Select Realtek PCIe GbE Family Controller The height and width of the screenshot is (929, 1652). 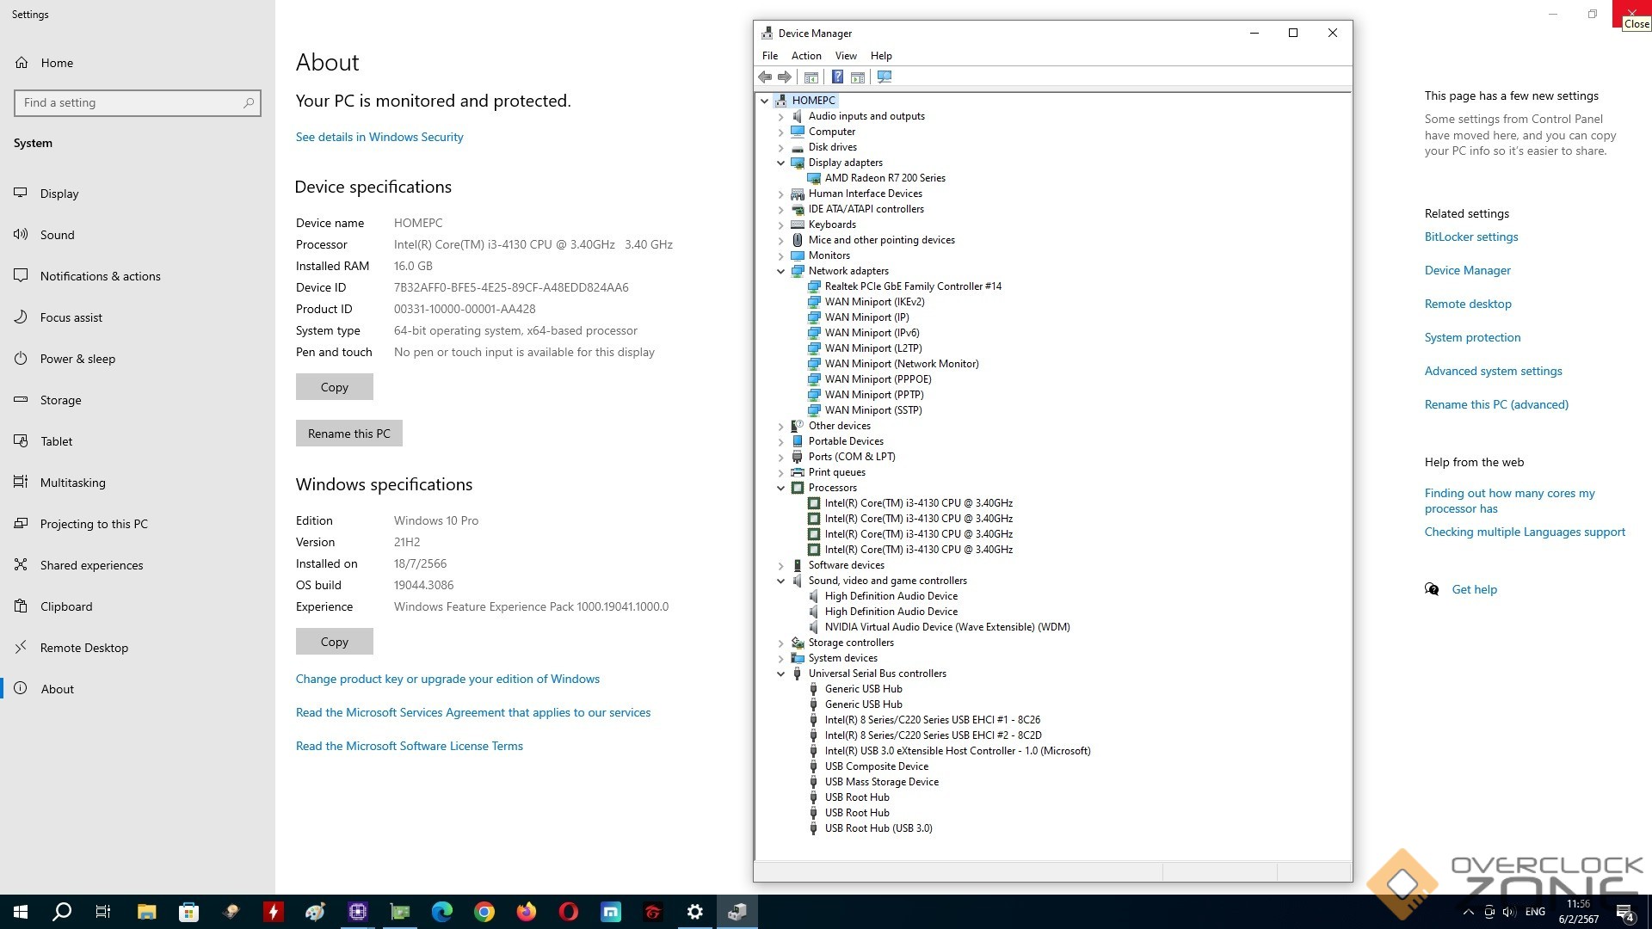(x=912, y=286)
